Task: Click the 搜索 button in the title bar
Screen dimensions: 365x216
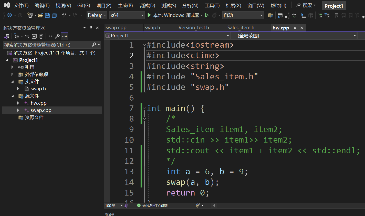Action: pyautogui.click(x=306, y=5)
